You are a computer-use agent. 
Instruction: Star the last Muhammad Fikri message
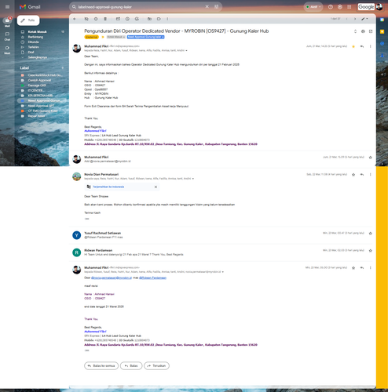(353, 268)
